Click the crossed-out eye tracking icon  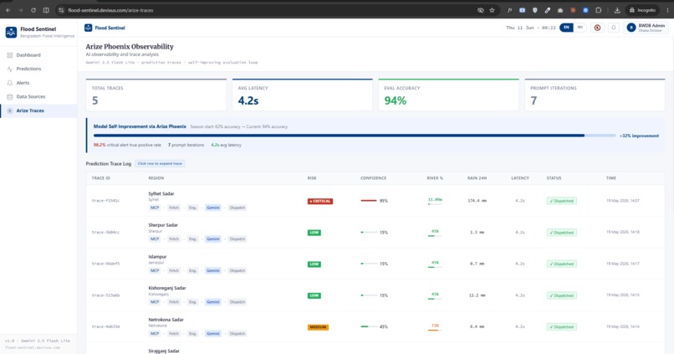pos(481,10)
